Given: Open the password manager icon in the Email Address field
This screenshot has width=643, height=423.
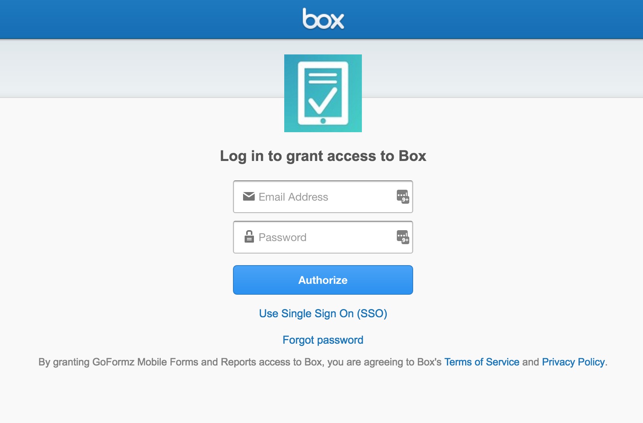Looking at the screenshot, I should pos(403,196).
